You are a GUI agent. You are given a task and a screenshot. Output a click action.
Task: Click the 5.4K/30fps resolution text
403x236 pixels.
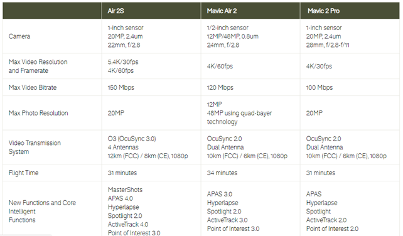tap(123, 62)
